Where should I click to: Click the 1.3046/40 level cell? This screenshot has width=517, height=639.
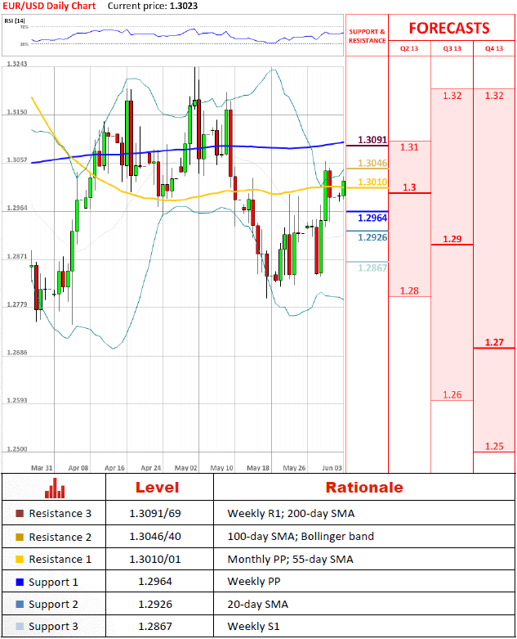(155, 536)
